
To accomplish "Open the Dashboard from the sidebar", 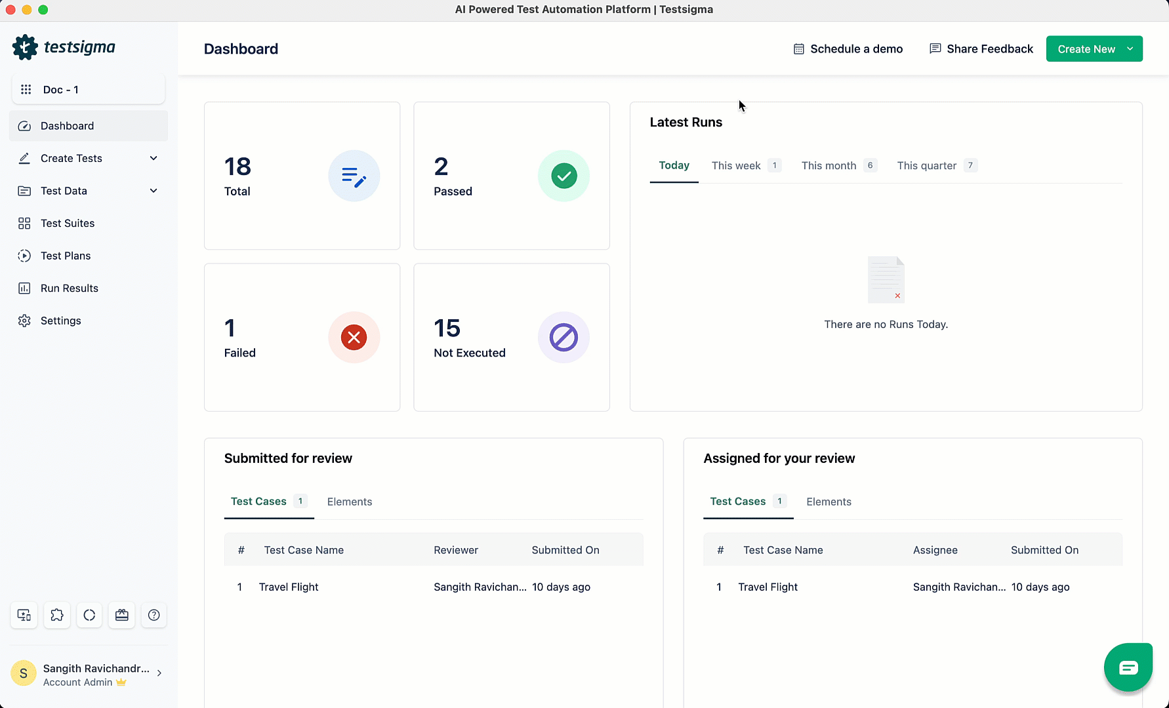I will coord(66,125).
